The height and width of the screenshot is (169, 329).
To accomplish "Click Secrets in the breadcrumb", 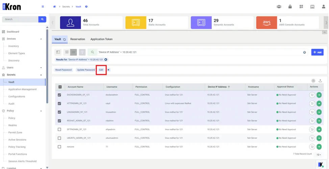I will pyautogui.click(x=66, y=6).
